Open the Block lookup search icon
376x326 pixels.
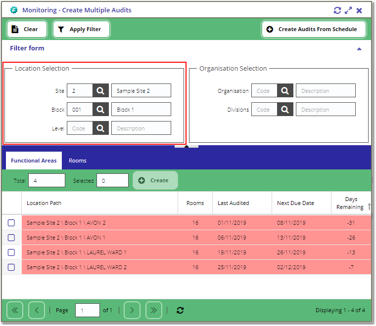point(100,109)
